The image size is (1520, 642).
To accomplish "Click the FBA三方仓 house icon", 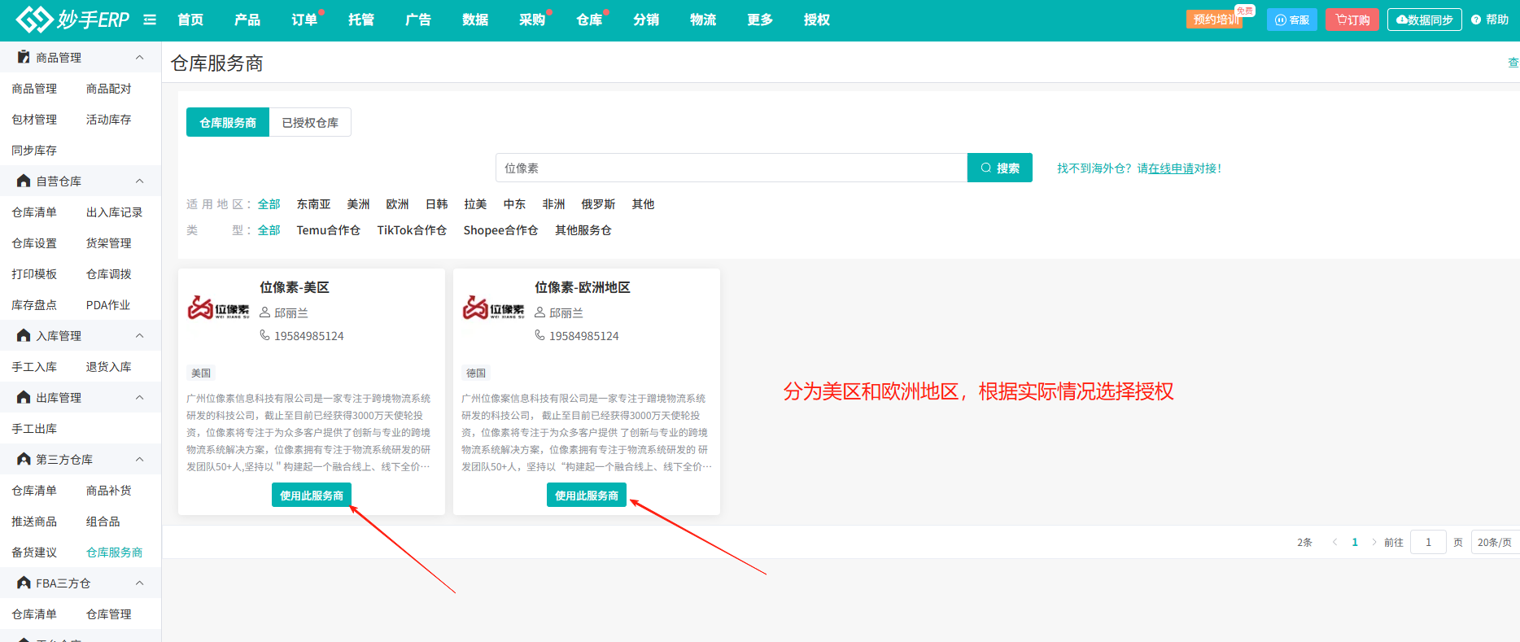I will point(24,583).
